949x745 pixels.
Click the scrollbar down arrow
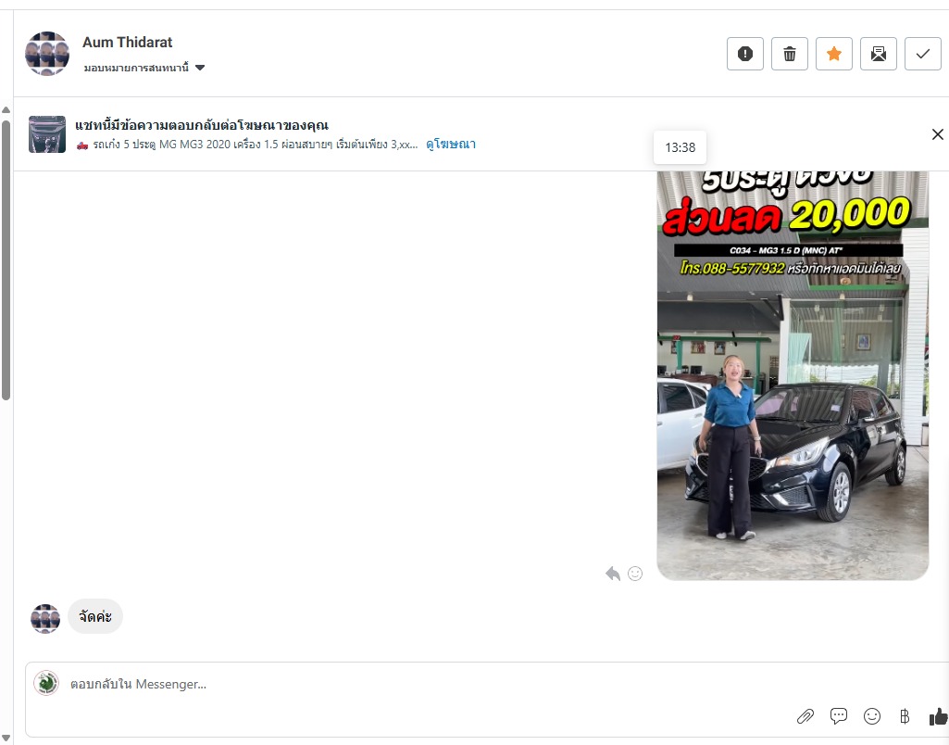pos(6,738)
